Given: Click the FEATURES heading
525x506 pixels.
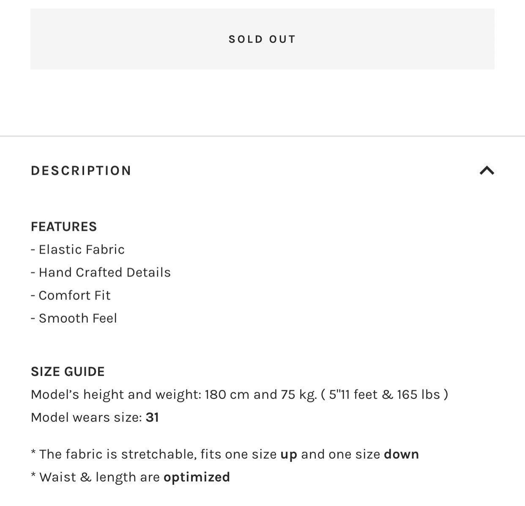Looking at the screenshot, I should [64, 227].
